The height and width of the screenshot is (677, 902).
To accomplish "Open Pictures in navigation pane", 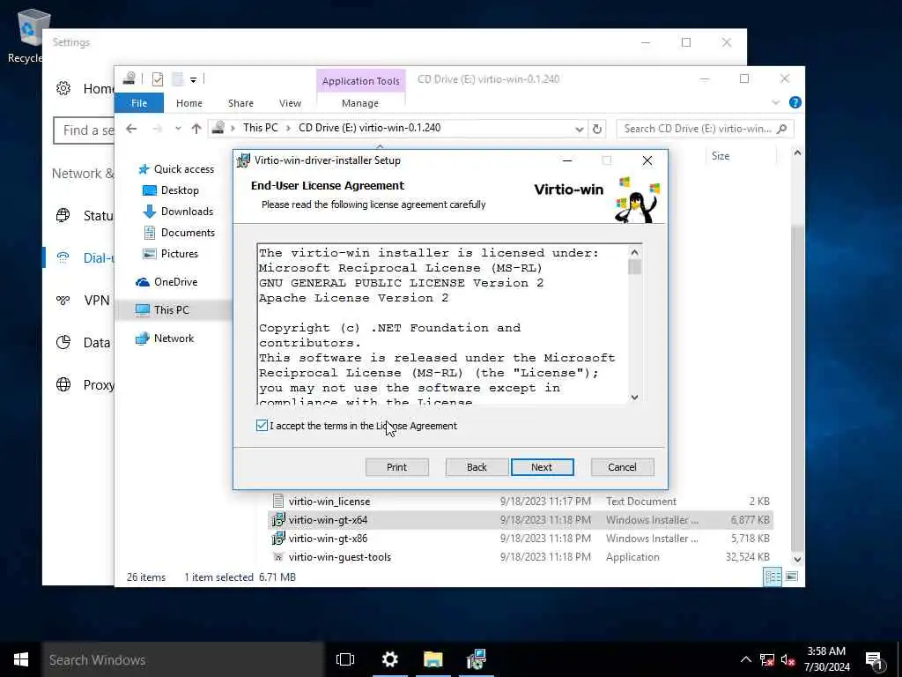I will (170, 254).
